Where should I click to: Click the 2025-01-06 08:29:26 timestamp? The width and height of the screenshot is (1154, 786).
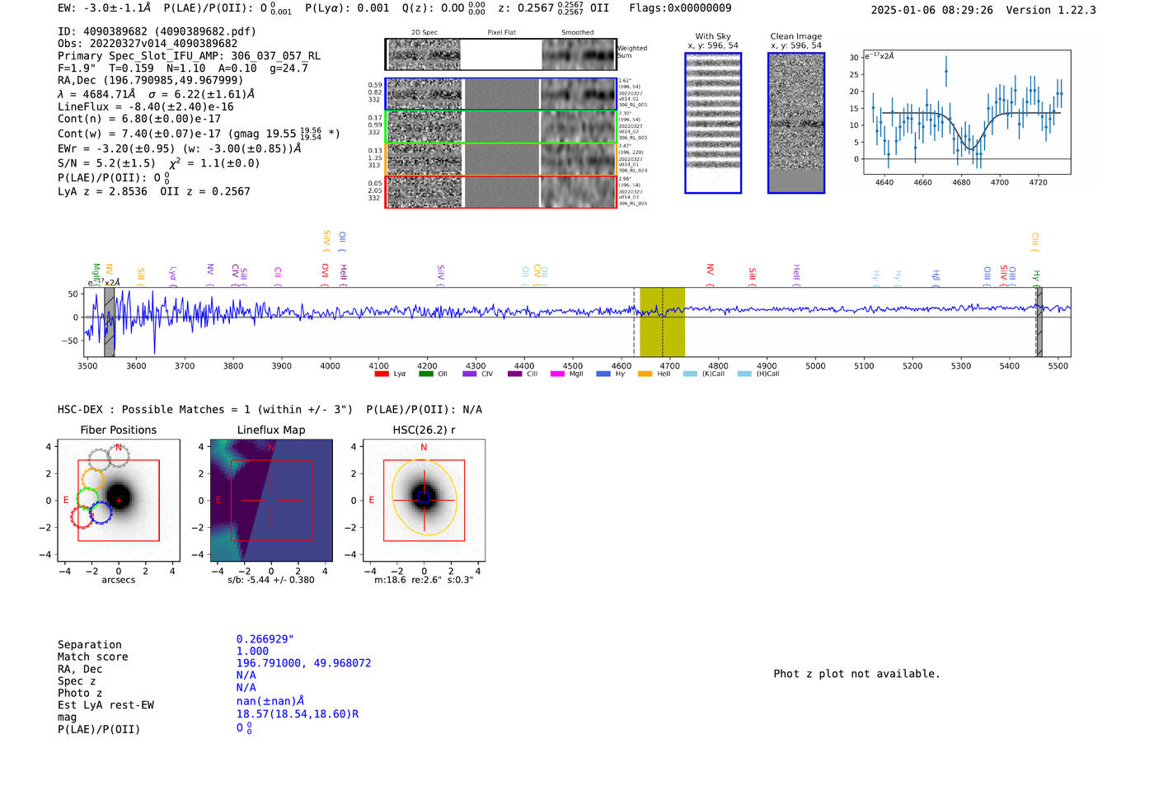click(931, 10)
